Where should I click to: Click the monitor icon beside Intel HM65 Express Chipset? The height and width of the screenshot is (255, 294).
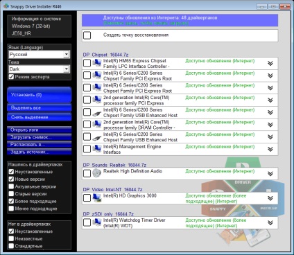(x=97, y=63)
